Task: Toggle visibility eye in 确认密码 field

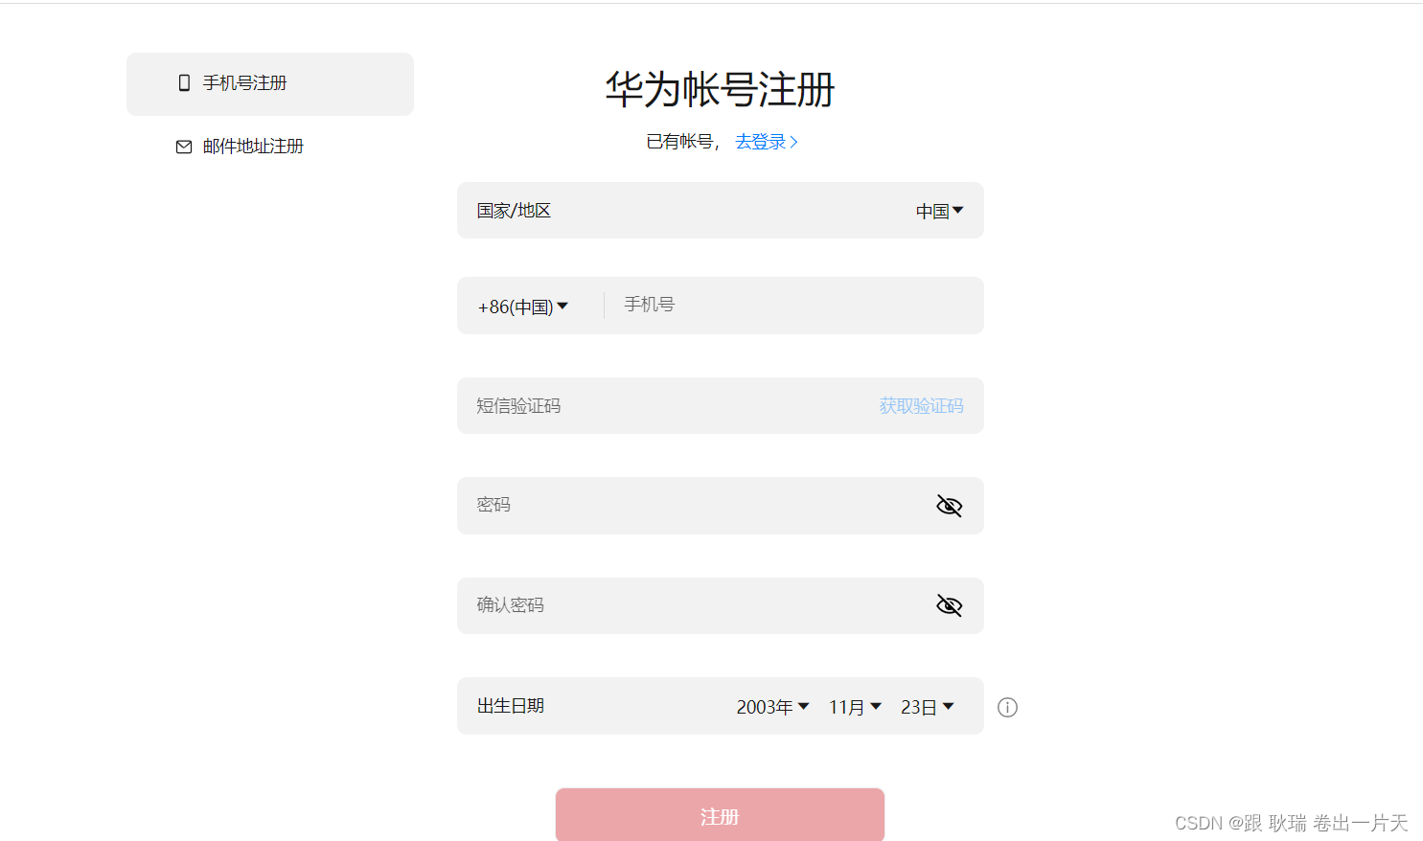Action: pyautogui.click(x=949, y=605)
